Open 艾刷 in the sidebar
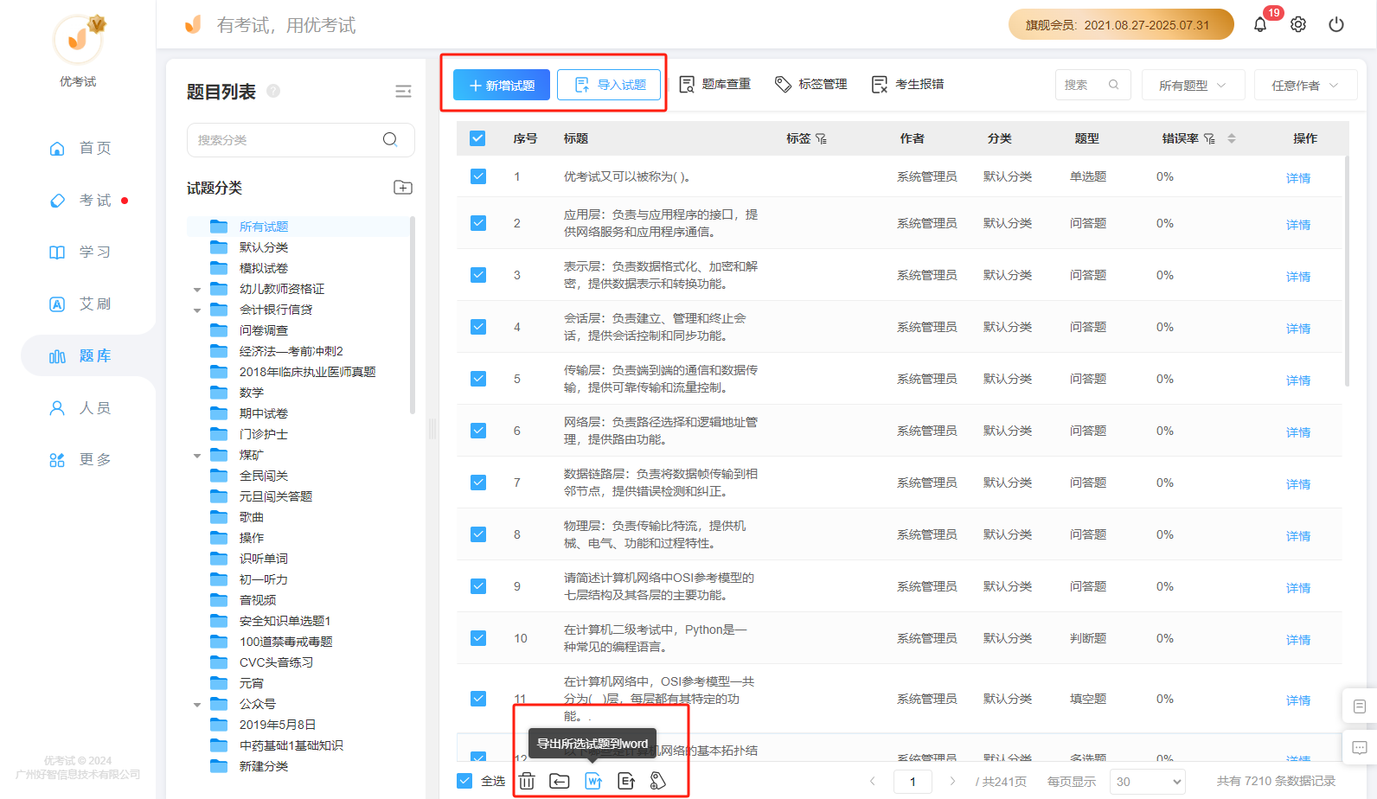 click(x=80, y=304)
